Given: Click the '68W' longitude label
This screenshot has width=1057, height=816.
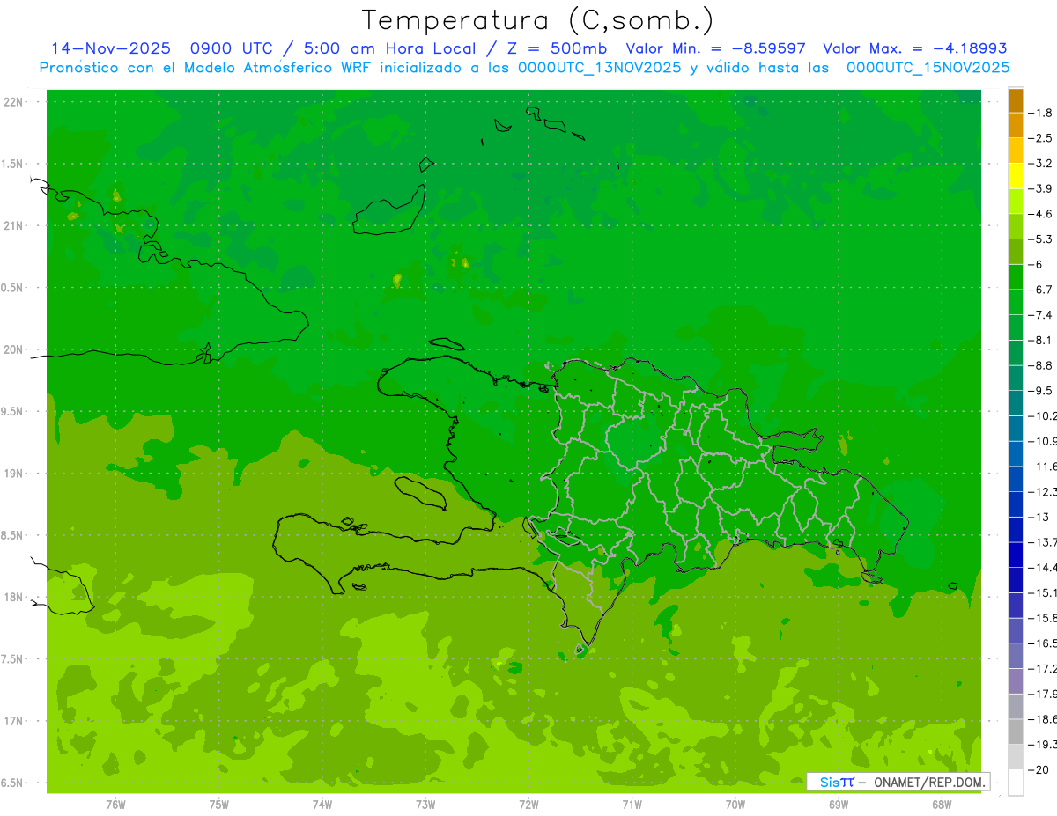Looking at the screenshot, I should pos(942,805).
